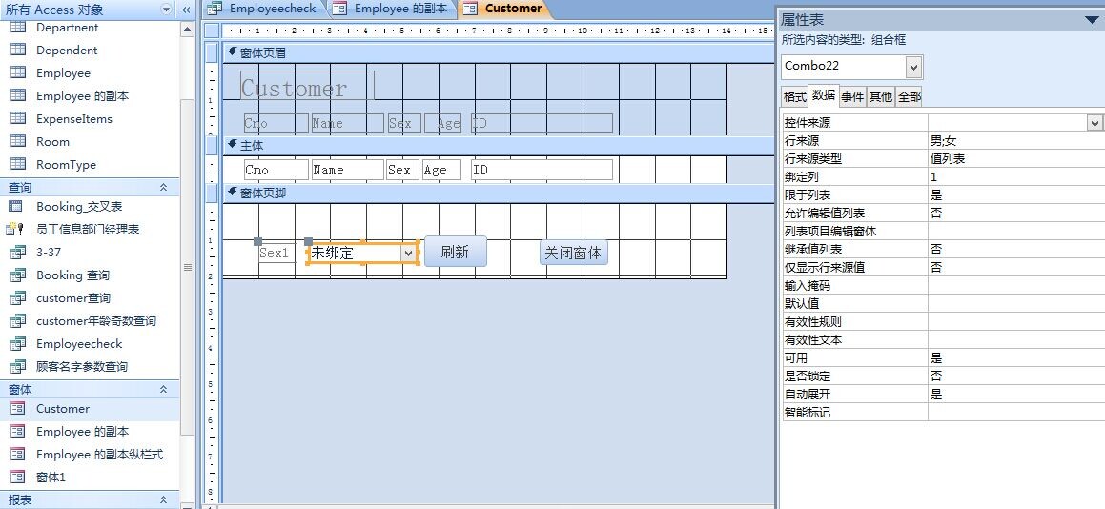
Task: Open the 控件来源 property dropdown arrow
Action: pyautogui.click(x=1095, y=123)
